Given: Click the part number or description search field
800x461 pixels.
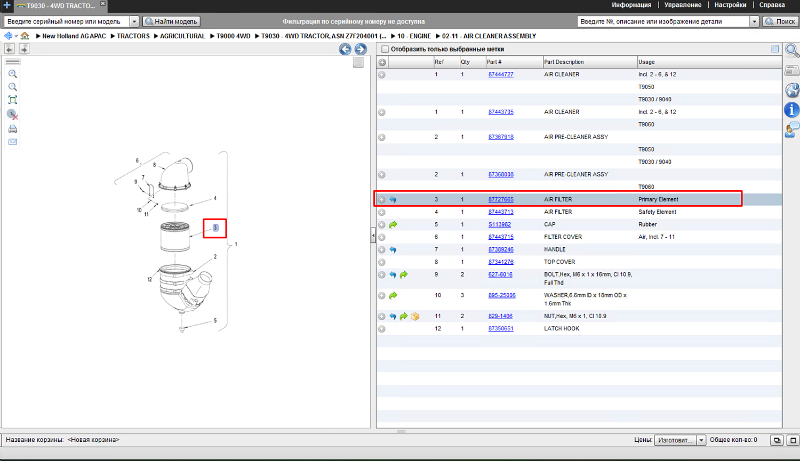Looking at the screenshot, I should (663, 22).
